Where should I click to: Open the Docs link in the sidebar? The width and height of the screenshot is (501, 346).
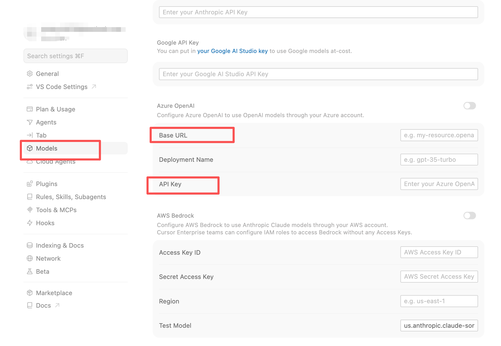[x=76, y=305]
